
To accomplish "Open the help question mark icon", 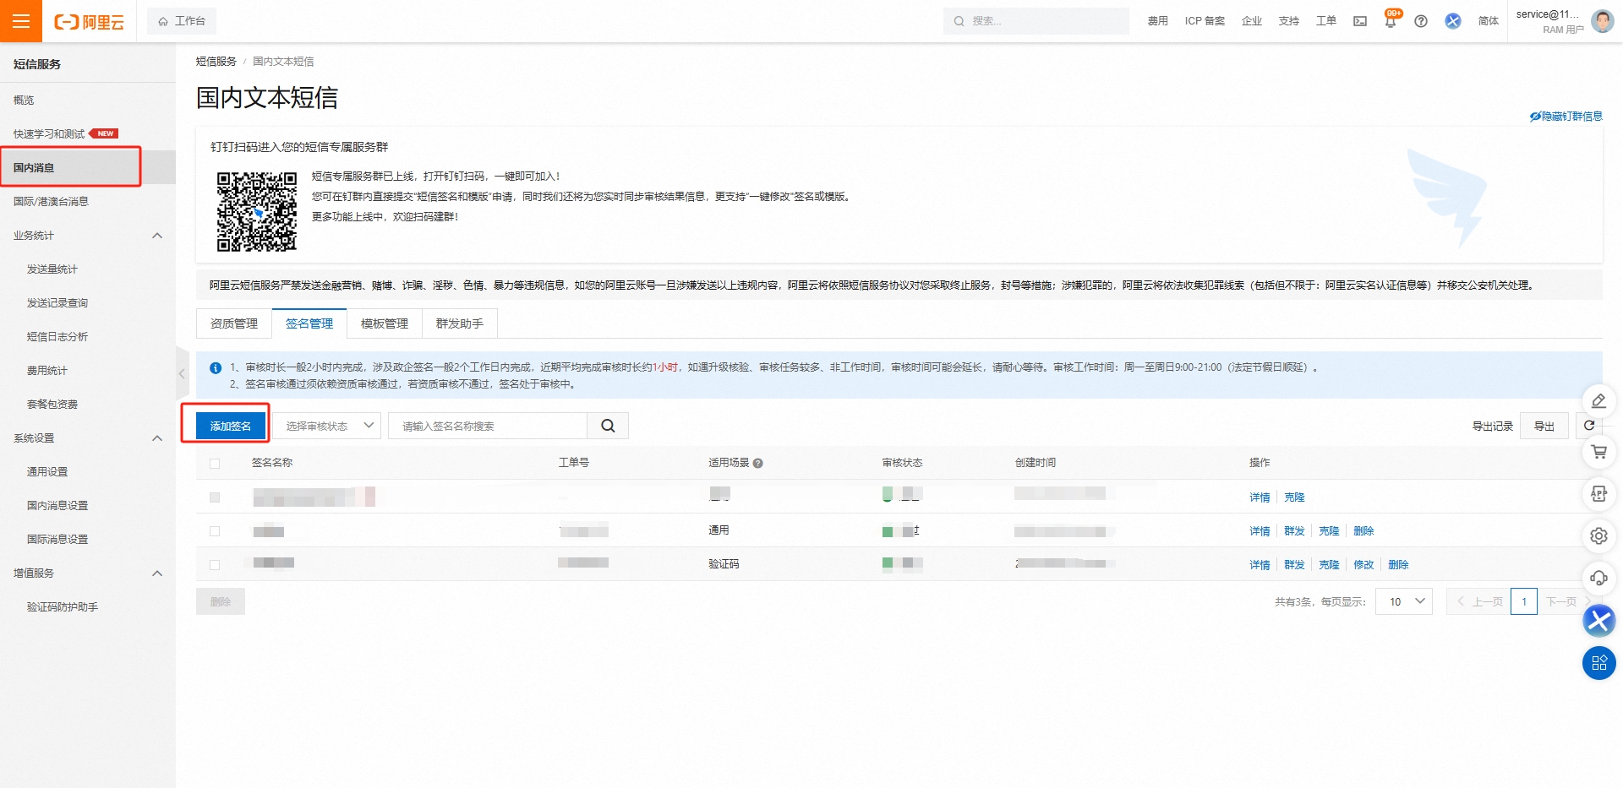I will (1421, 21).
